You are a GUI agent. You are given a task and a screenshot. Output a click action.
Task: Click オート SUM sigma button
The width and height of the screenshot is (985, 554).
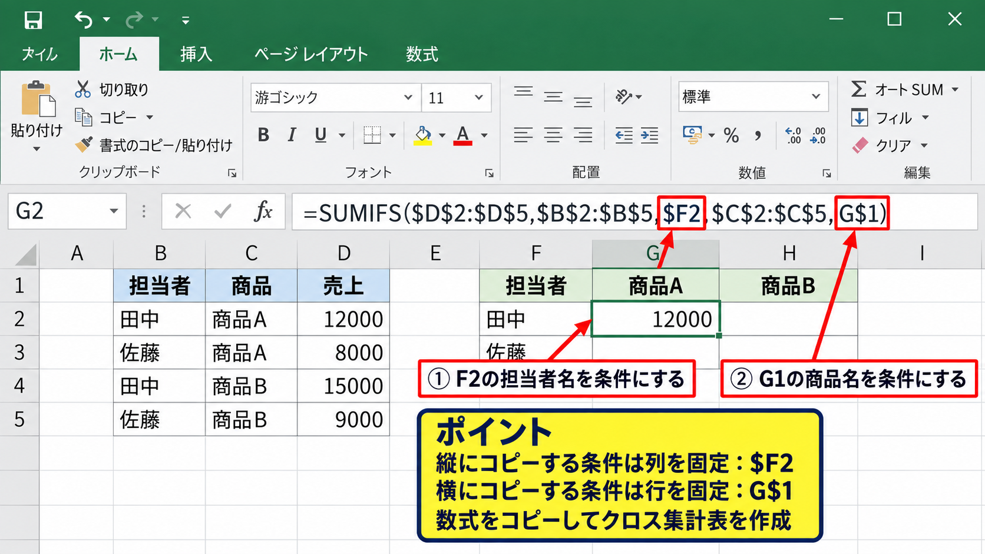[898, 89]
